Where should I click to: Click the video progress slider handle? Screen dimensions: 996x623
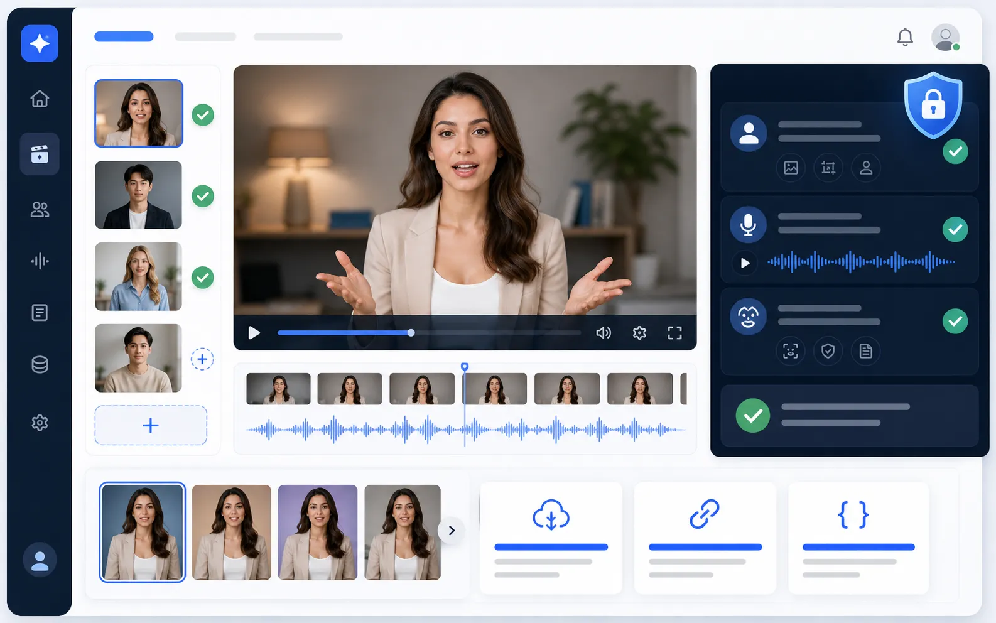[411, 333]
